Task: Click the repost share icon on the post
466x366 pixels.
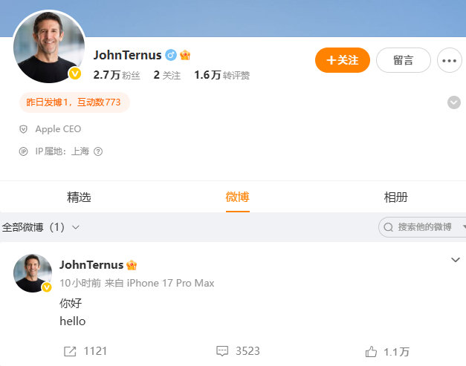Action: 70,351
